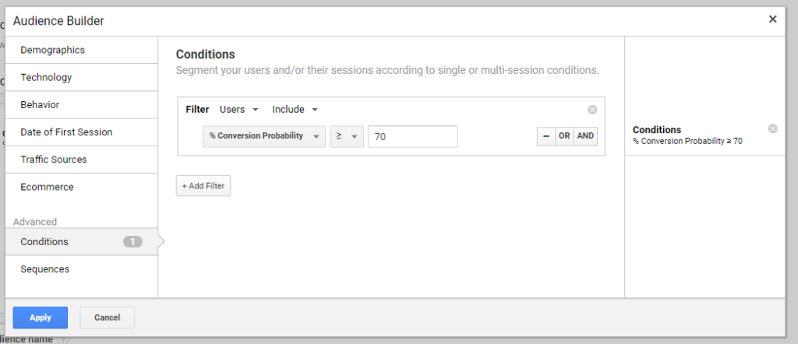Click the badge showing 1 next to Conditions
798x344 pixels.
[132, 242]
